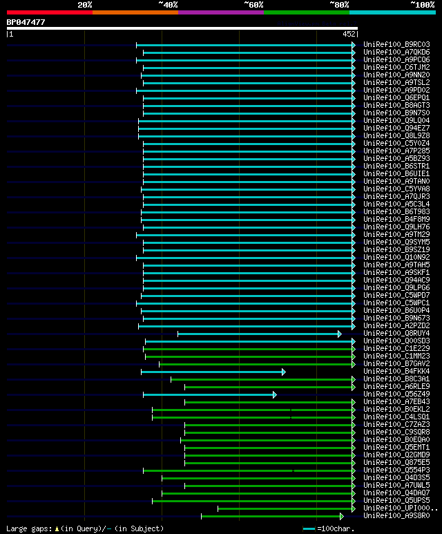Click the green alignment bar for C1E229
This screenshot has height=534, width=442.
(x=248, y=349)
